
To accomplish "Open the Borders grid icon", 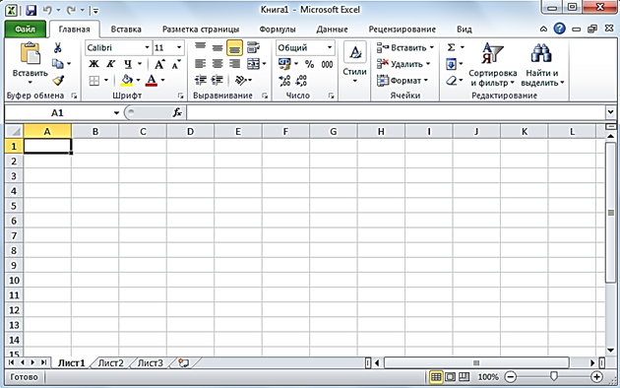I will pos(94,81).
